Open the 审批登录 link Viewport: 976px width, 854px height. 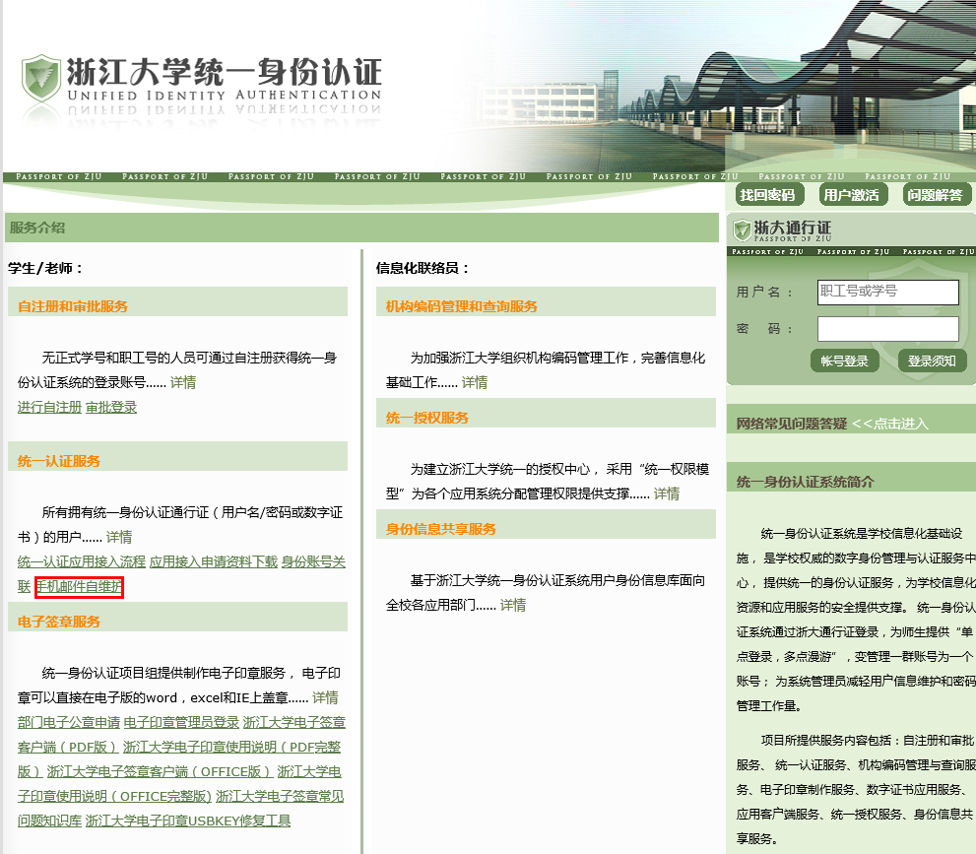point(111,407)
